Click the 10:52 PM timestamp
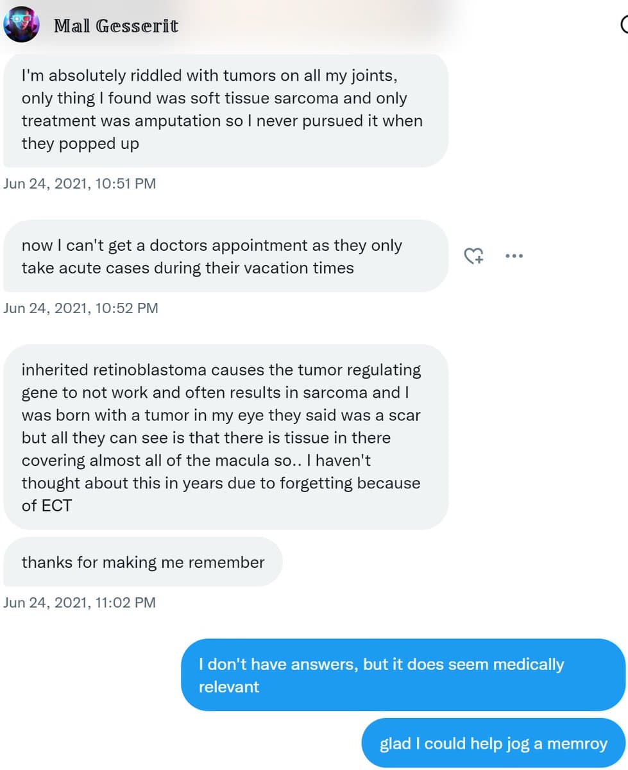The width and height of the screenshot is (628, 770). tap(81, 308)
